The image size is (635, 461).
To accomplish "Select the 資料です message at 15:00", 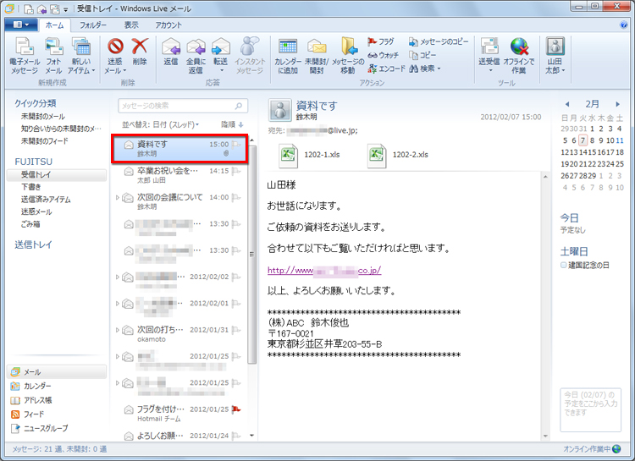I will (x=179, y=149).
